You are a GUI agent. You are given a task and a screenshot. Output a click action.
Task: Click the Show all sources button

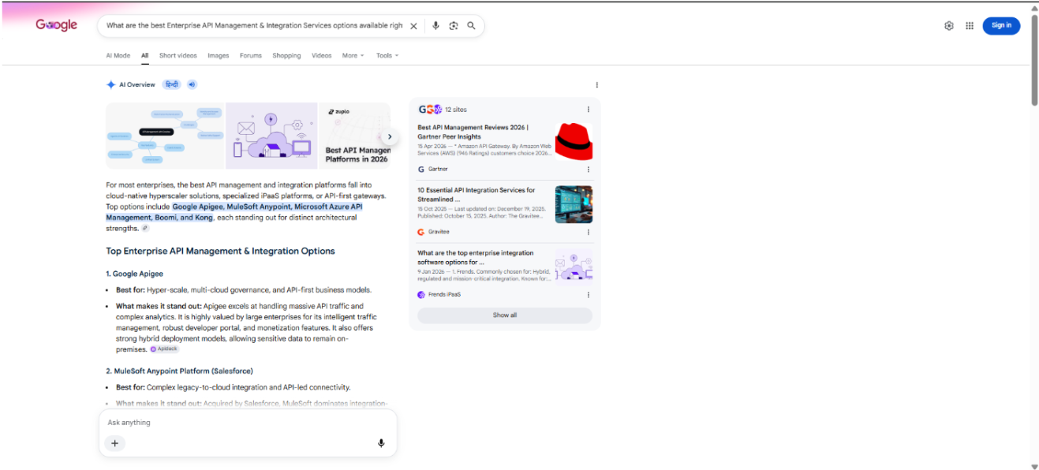pos(505,315)
